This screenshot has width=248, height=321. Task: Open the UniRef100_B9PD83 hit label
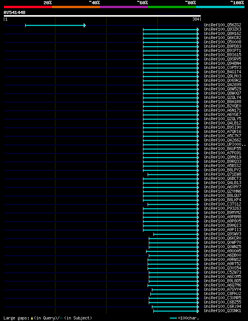coord(222,46)
